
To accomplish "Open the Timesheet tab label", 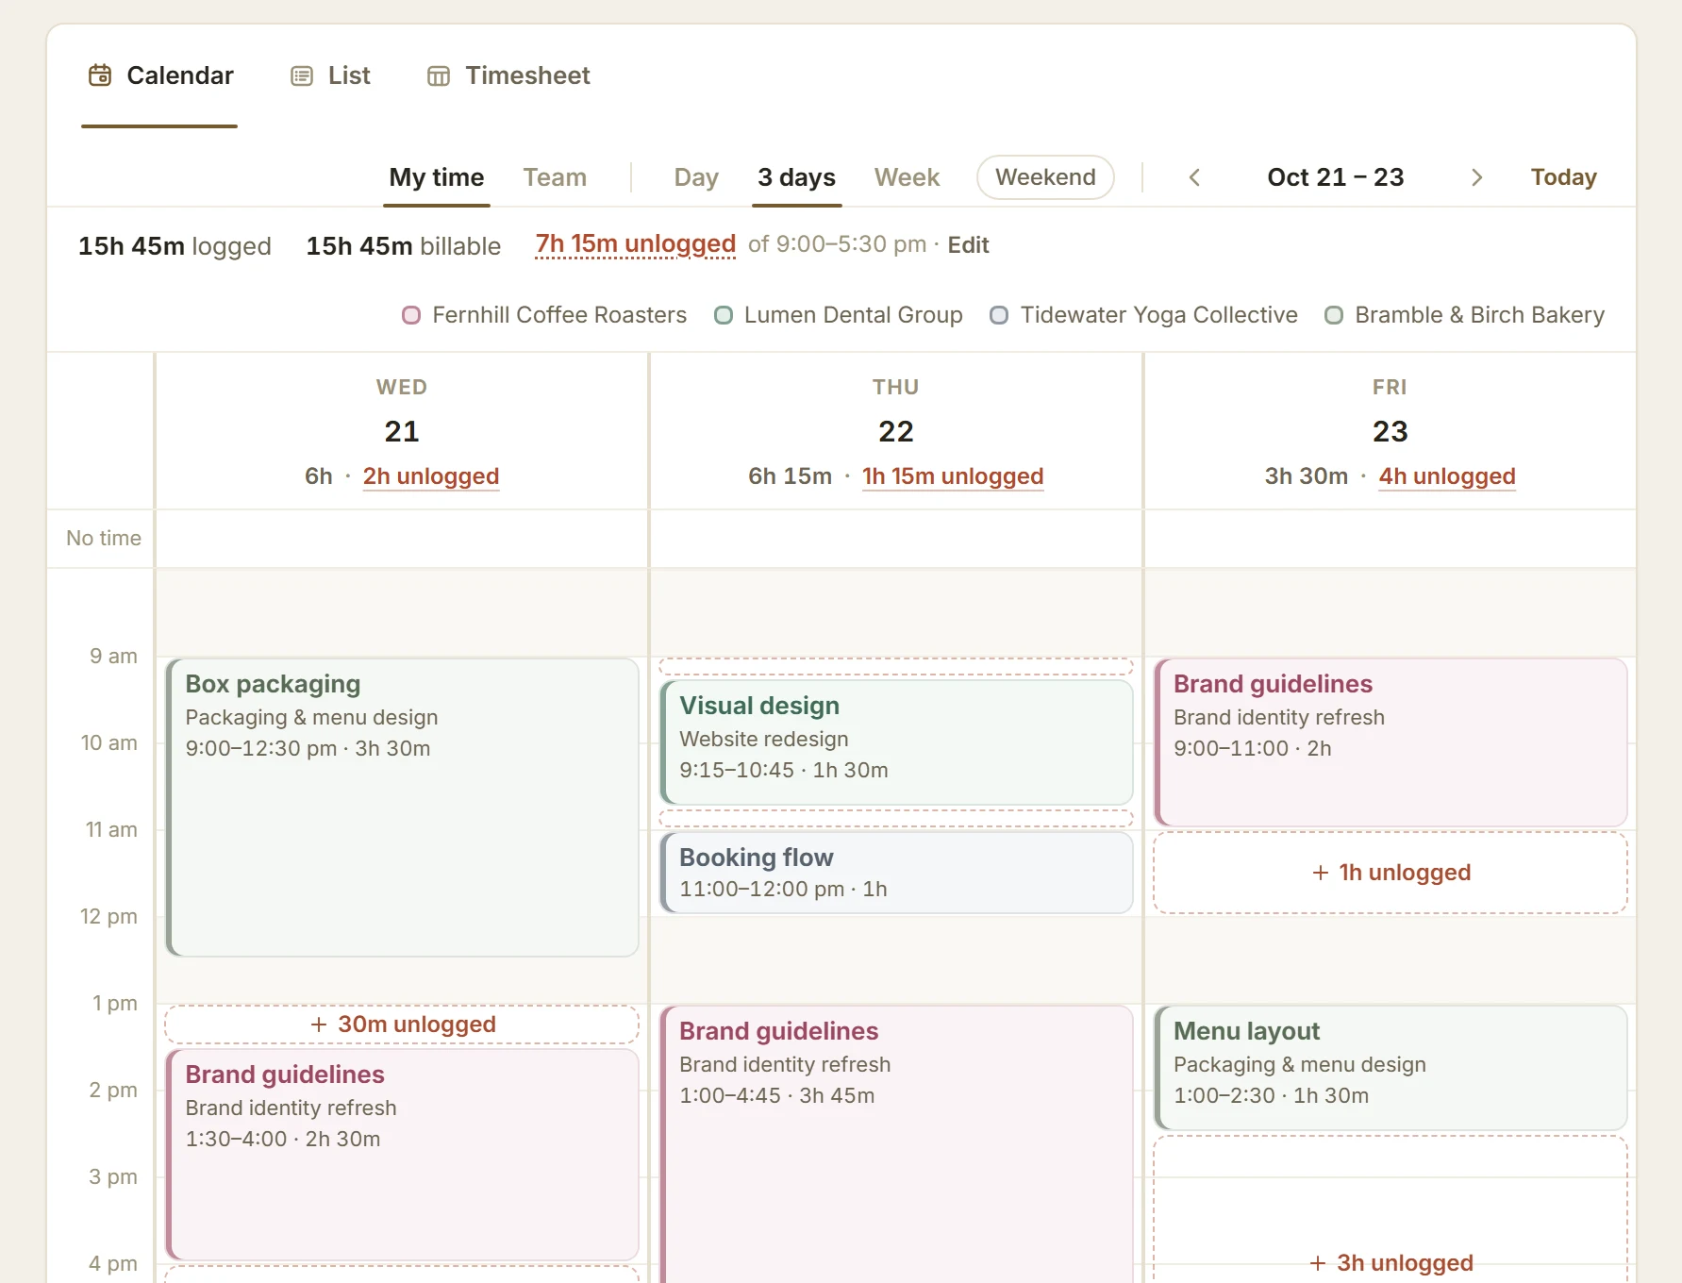I will (527, 75).
